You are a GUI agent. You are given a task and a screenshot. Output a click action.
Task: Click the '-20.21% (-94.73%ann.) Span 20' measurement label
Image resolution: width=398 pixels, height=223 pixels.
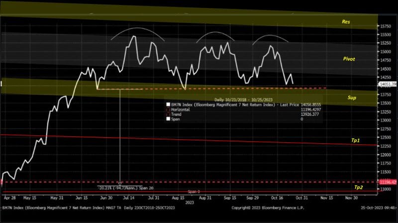coord(126,188)
